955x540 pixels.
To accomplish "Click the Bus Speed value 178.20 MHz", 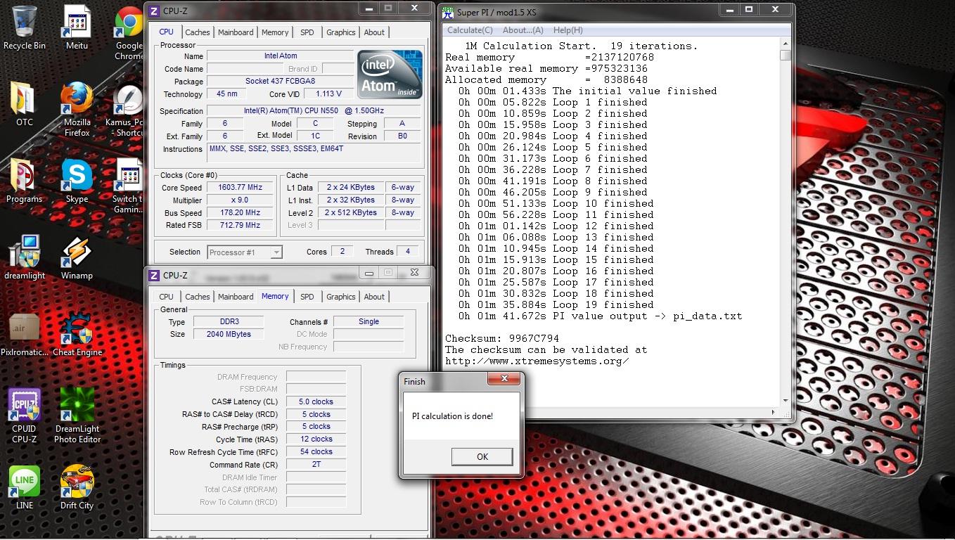I will (241, 212).
